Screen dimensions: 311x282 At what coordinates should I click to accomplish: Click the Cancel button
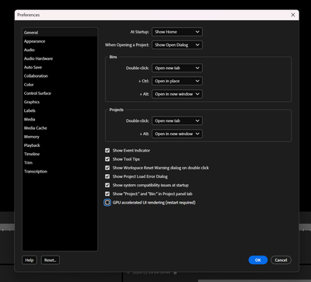pyautogui.click(x=281, y=260)
